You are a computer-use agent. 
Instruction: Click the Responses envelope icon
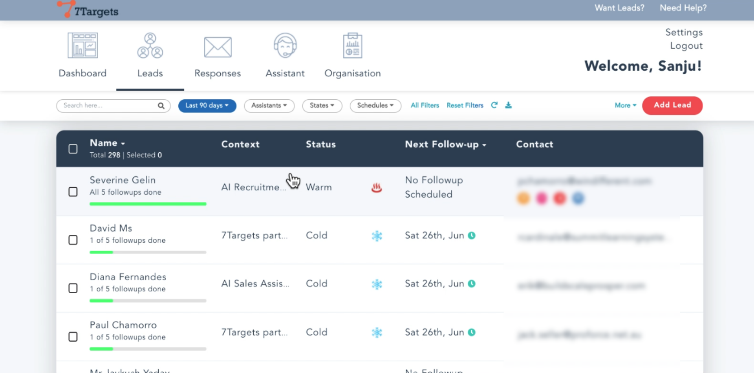218,47
